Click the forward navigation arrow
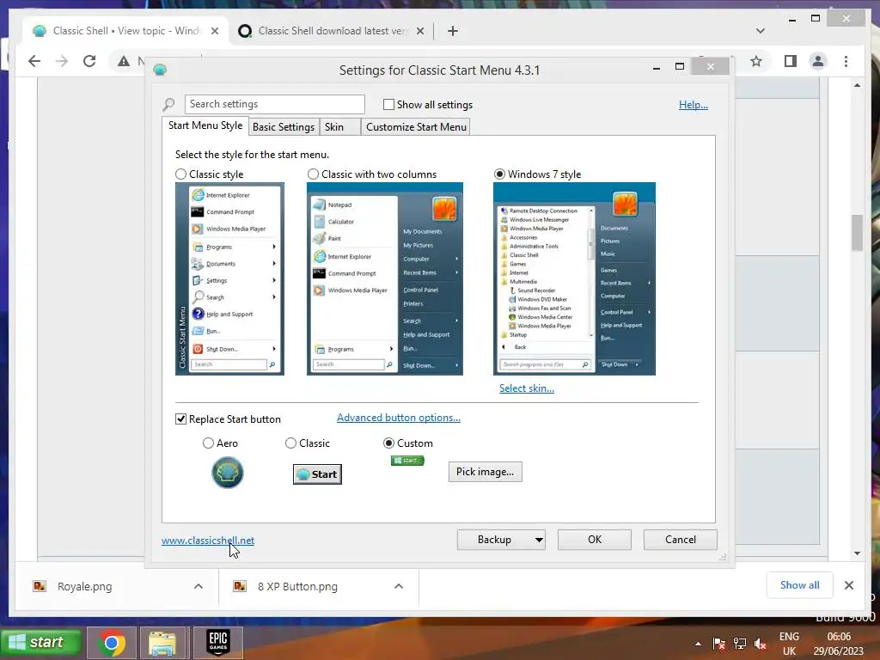This screenshot has width=880, height=660. point(62,61)
